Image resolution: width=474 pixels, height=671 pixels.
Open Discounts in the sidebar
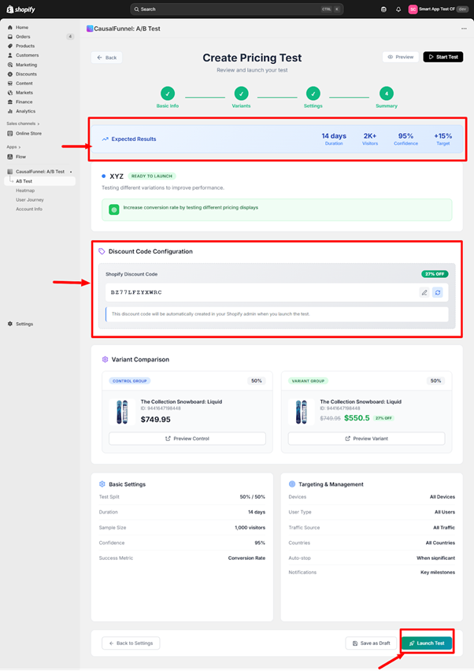coord(26,74)
